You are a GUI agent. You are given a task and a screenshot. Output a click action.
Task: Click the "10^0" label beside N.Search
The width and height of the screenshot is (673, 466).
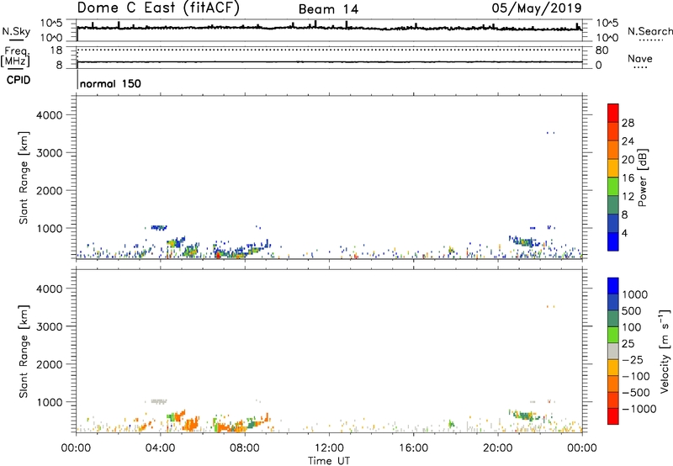click(x=607, y=38)
